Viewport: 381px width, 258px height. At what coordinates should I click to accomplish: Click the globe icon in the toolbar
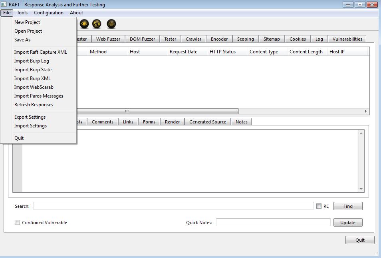(x=97, y=24)
